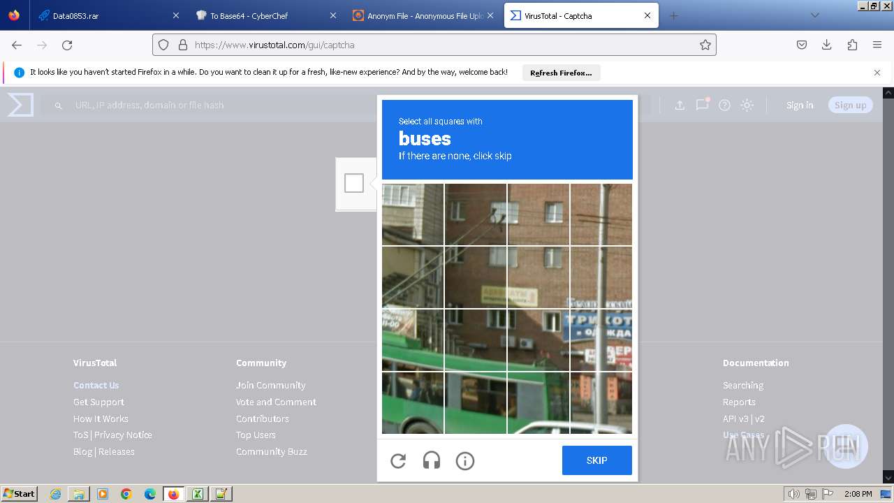
Task: Open the Extensions panel
Action: click(x=852, y=45)
